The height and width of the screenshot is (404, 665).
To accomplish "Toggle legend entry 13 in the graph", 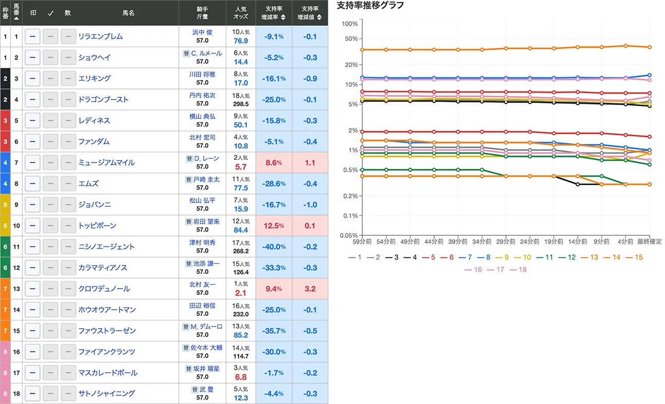I will click(589, 257).
